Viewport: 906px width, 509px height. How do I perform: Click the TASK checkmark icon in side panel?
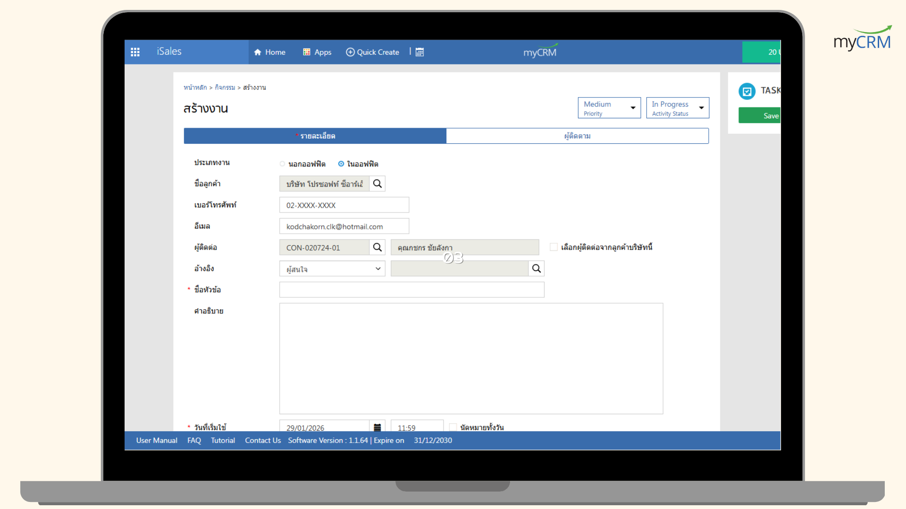(747, 91)
